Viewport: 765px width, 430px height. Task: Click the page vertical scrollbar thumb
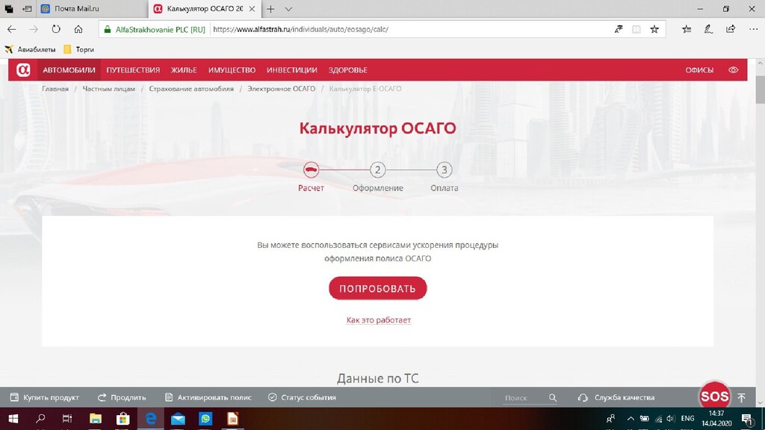point(760,90)
